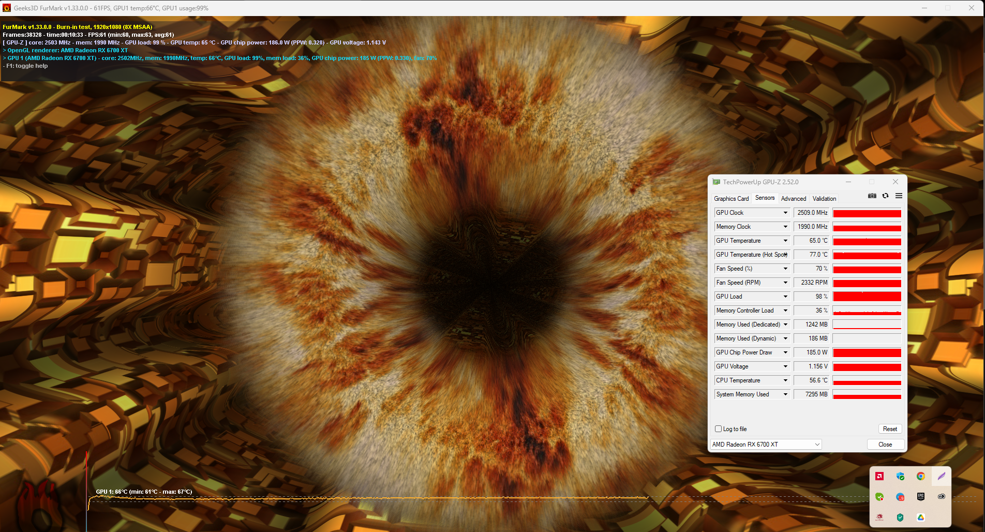The width and height of the screenshot is (985, 532).
Task: Click the GPU-Z title bar app icon
Action: 717,182
